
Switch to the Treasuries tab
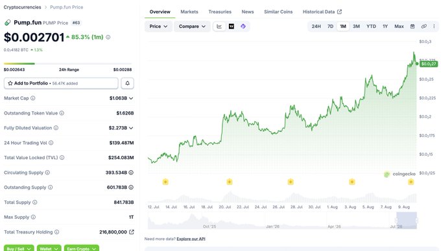(x=220, y=12)
